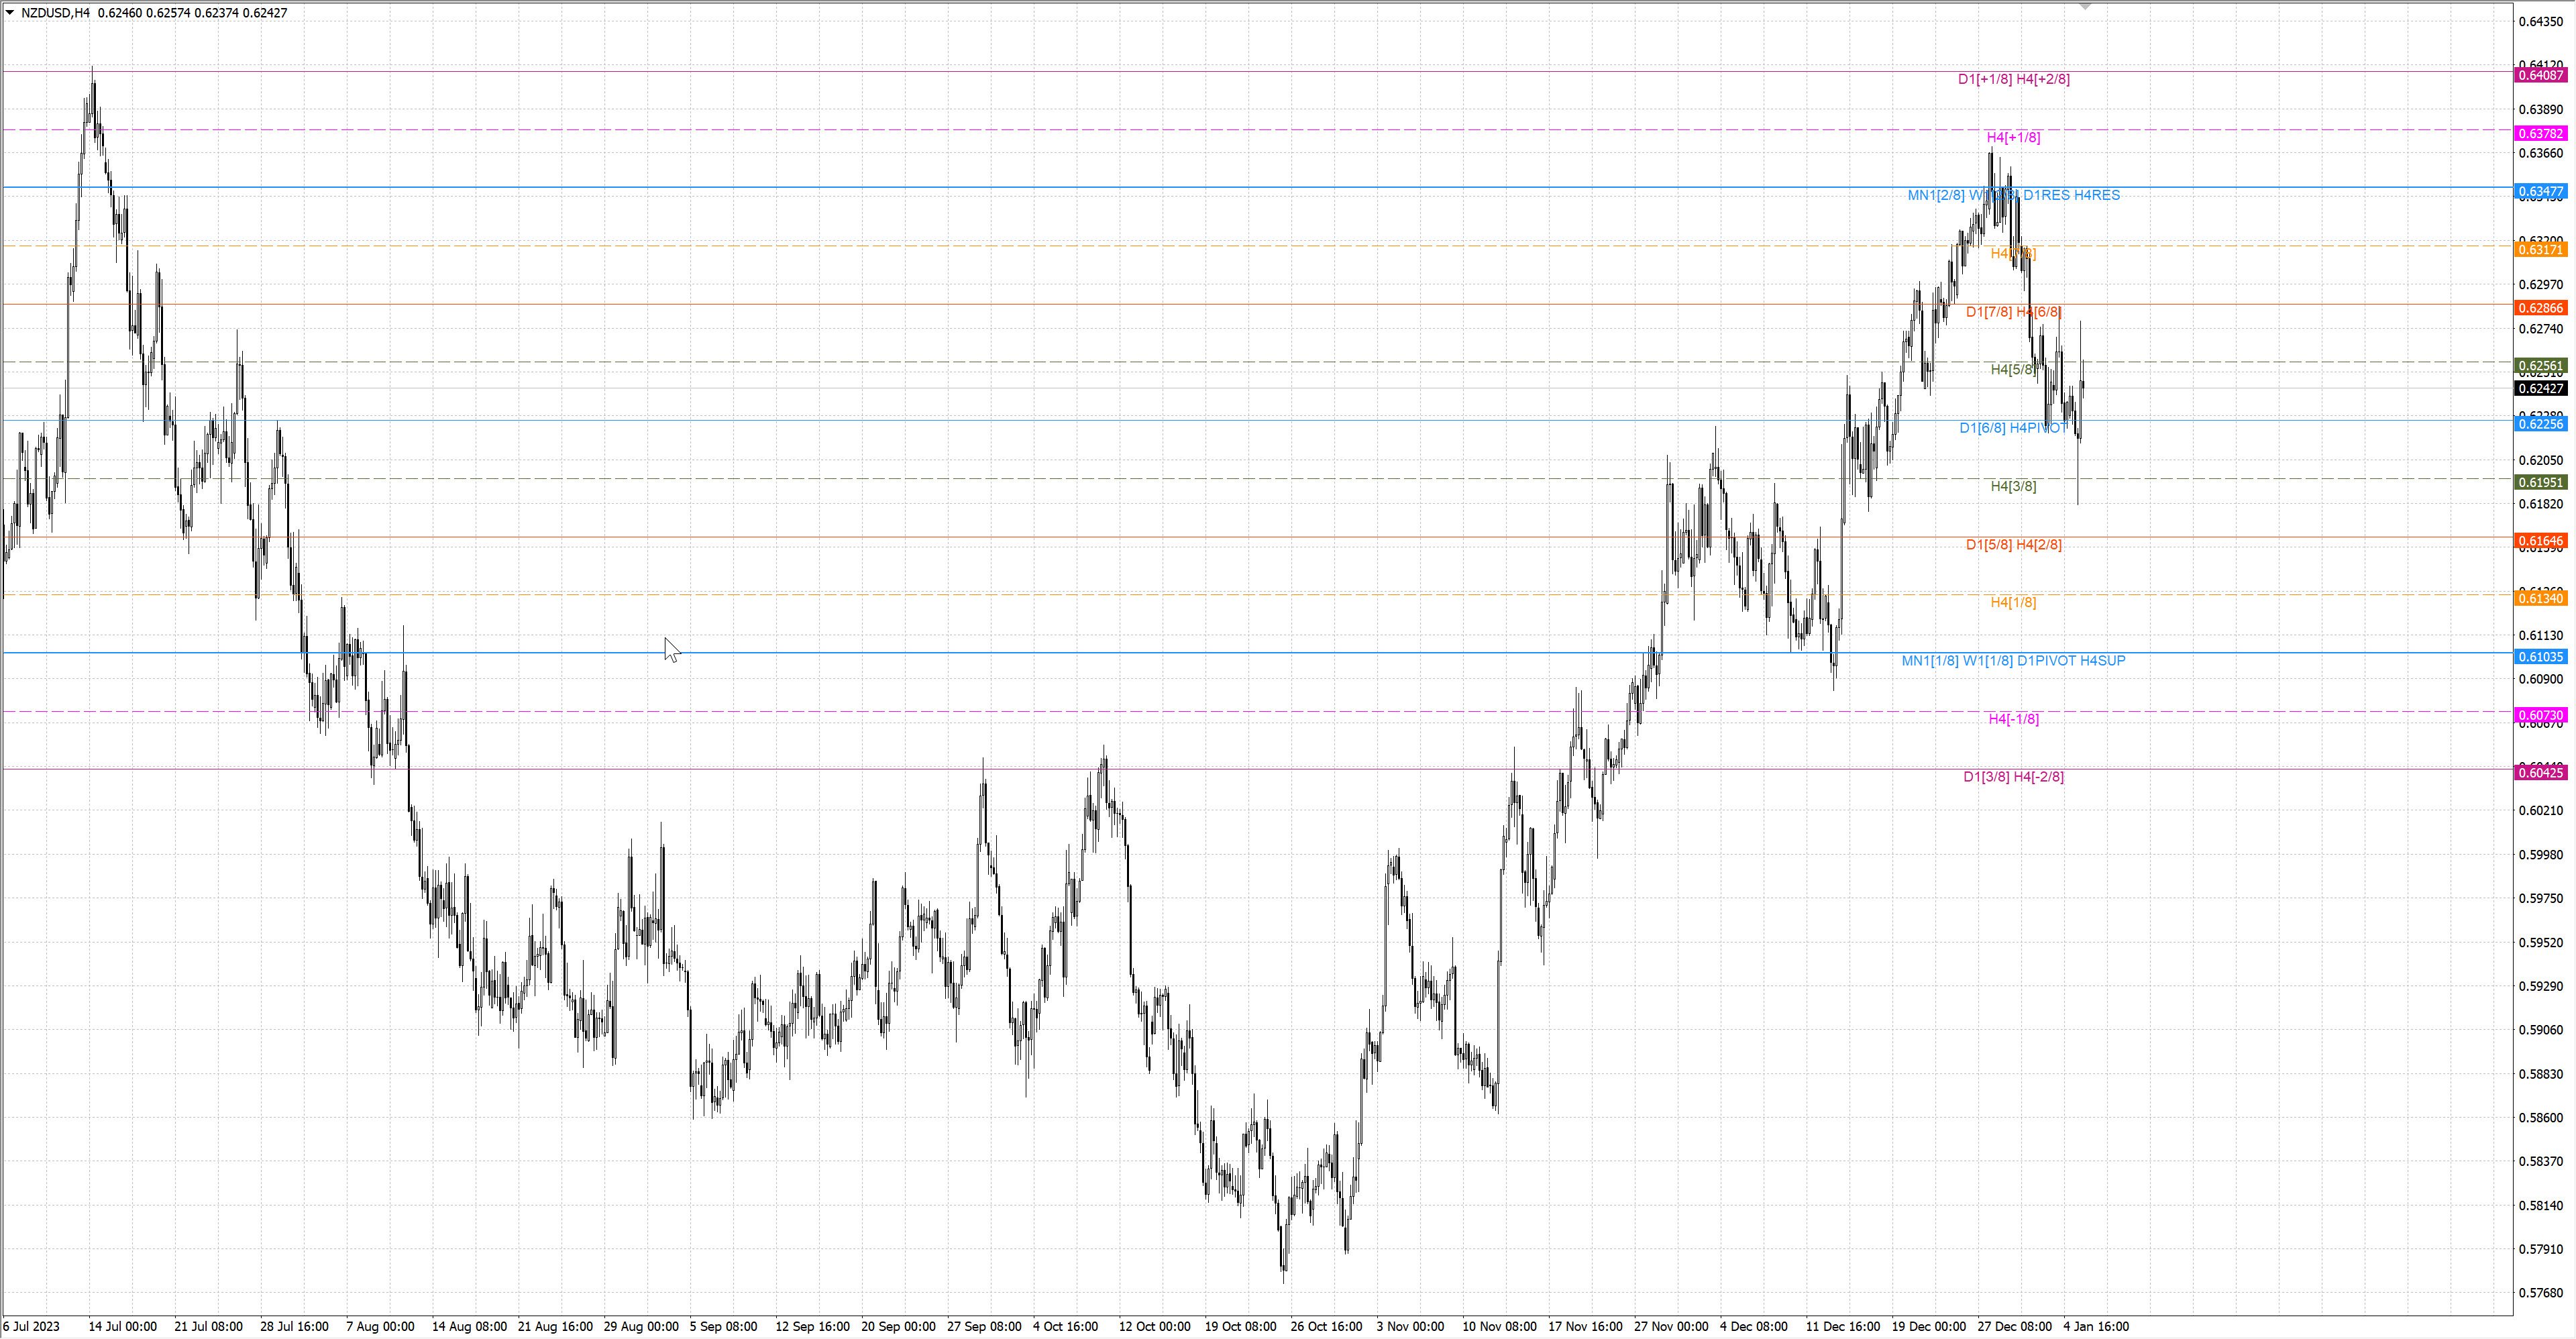Open the dropdown arrow beside NZDUSD,H4
Image resolution: width=2576 pixels, height=1339 pixels.
10,13
